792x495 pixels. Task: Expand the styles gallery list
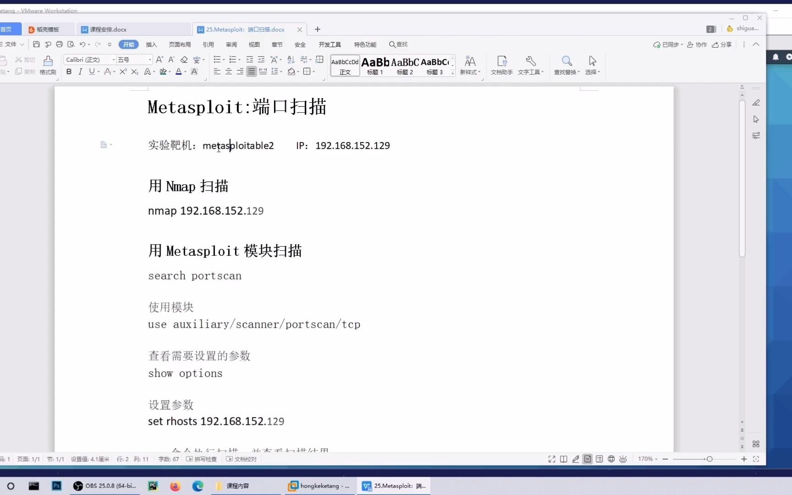point(452,73)
